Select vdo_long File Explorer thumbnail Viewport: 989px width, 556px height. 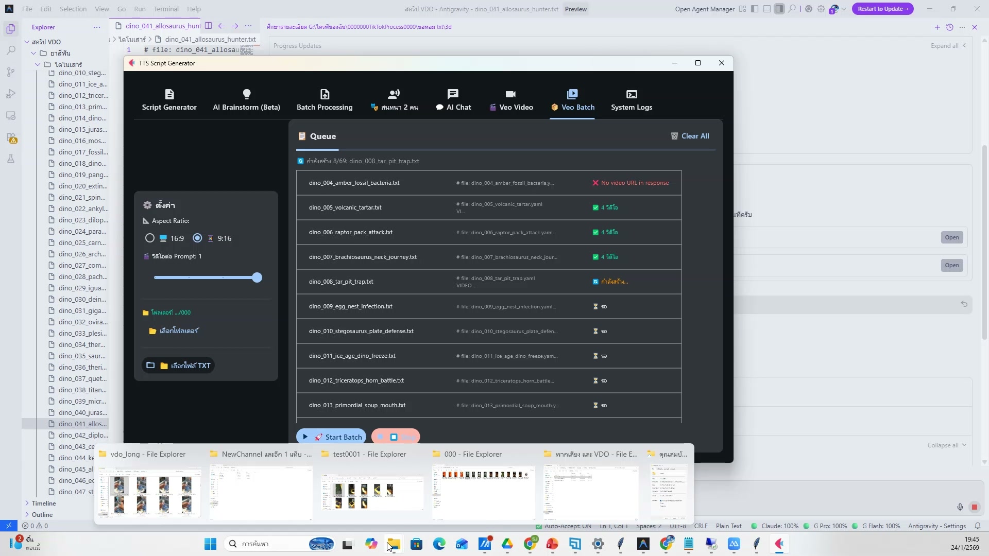pyautogui.click(x=149, y=492)
